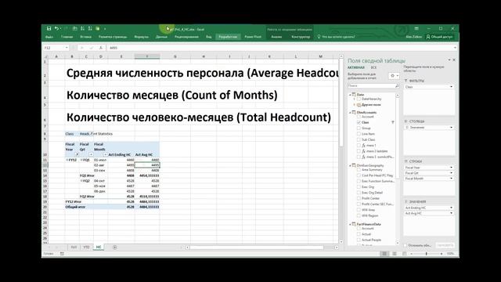
Task: Open the Данные (Data) ribbon tab
Action: [161, 37]
